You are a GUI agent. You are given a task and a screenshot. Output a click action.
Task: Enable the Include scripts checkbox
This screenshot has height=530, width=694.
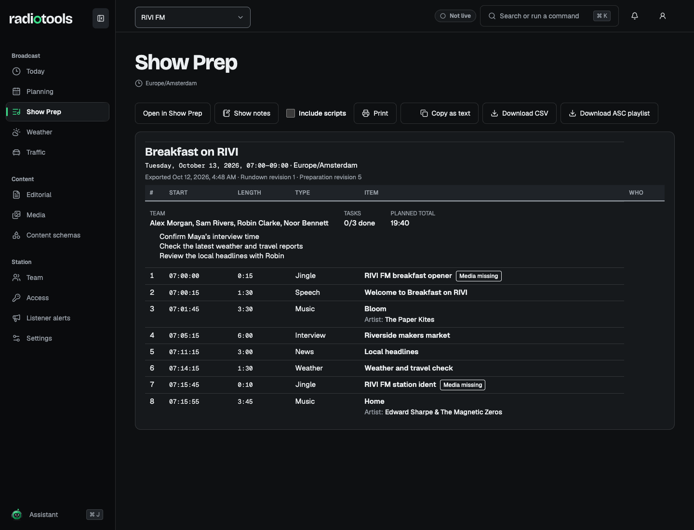pyautogui.click(x=291, y=113)
